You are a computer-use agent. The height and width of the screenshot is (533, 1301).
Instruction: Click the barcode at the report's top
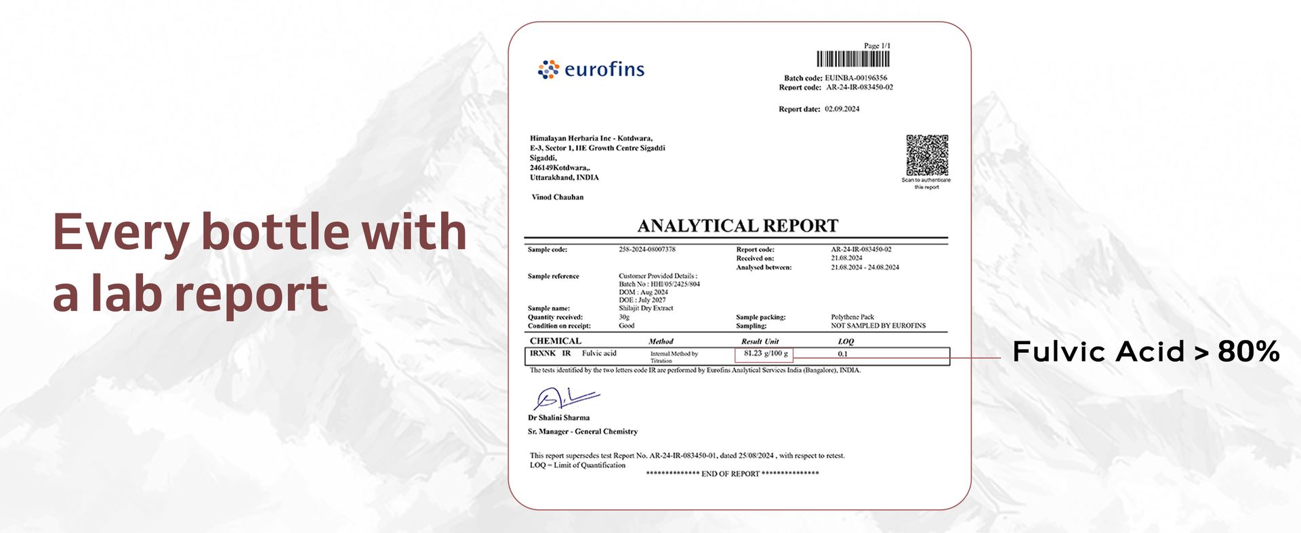coord(853,59)
